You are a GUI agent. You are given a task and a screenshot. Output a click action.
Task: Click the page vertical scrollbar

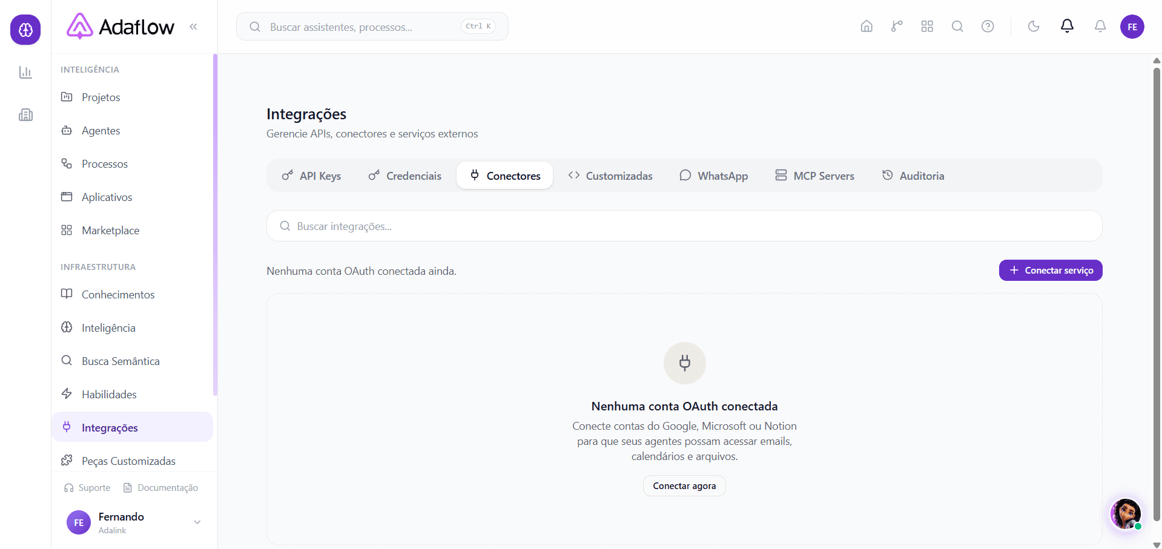[x=1157, y=294]
